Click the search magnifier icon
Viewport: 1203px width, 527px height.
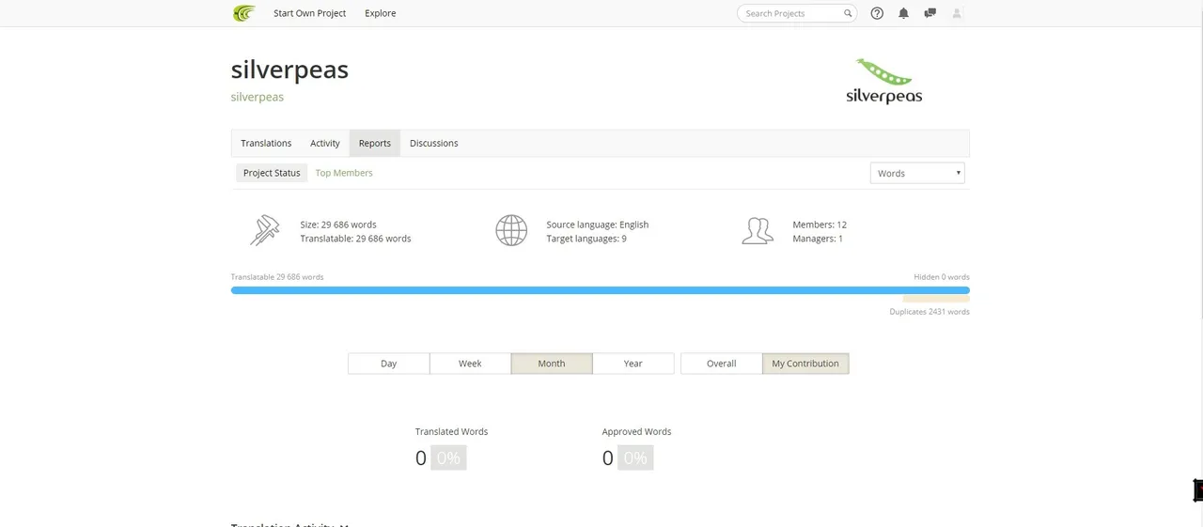848,13
